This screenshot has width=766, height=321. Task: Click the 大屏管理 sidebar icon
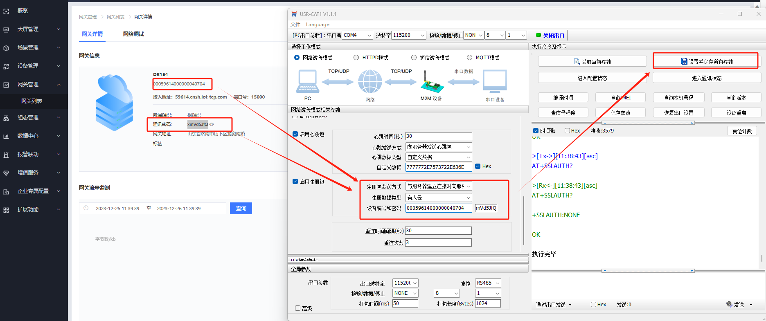[x=6, y=29]
